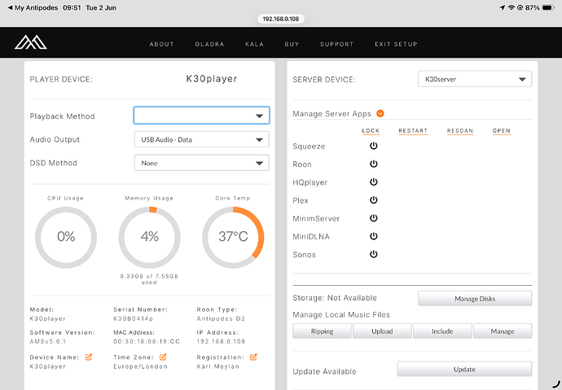Click 0.33GB of 7.55GB used text
The image size is (562, 390).
(x=149, y=279)
